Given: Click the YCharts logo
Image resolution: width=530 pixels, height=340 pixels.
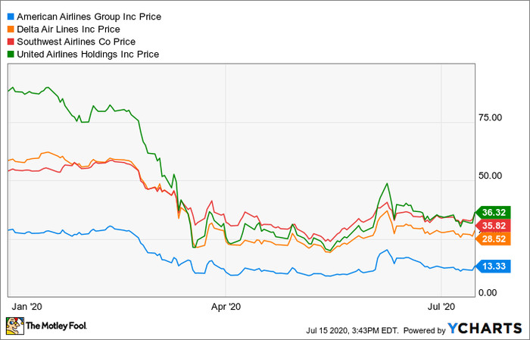Looking at the screenshot, I should (x=486, y=329).
